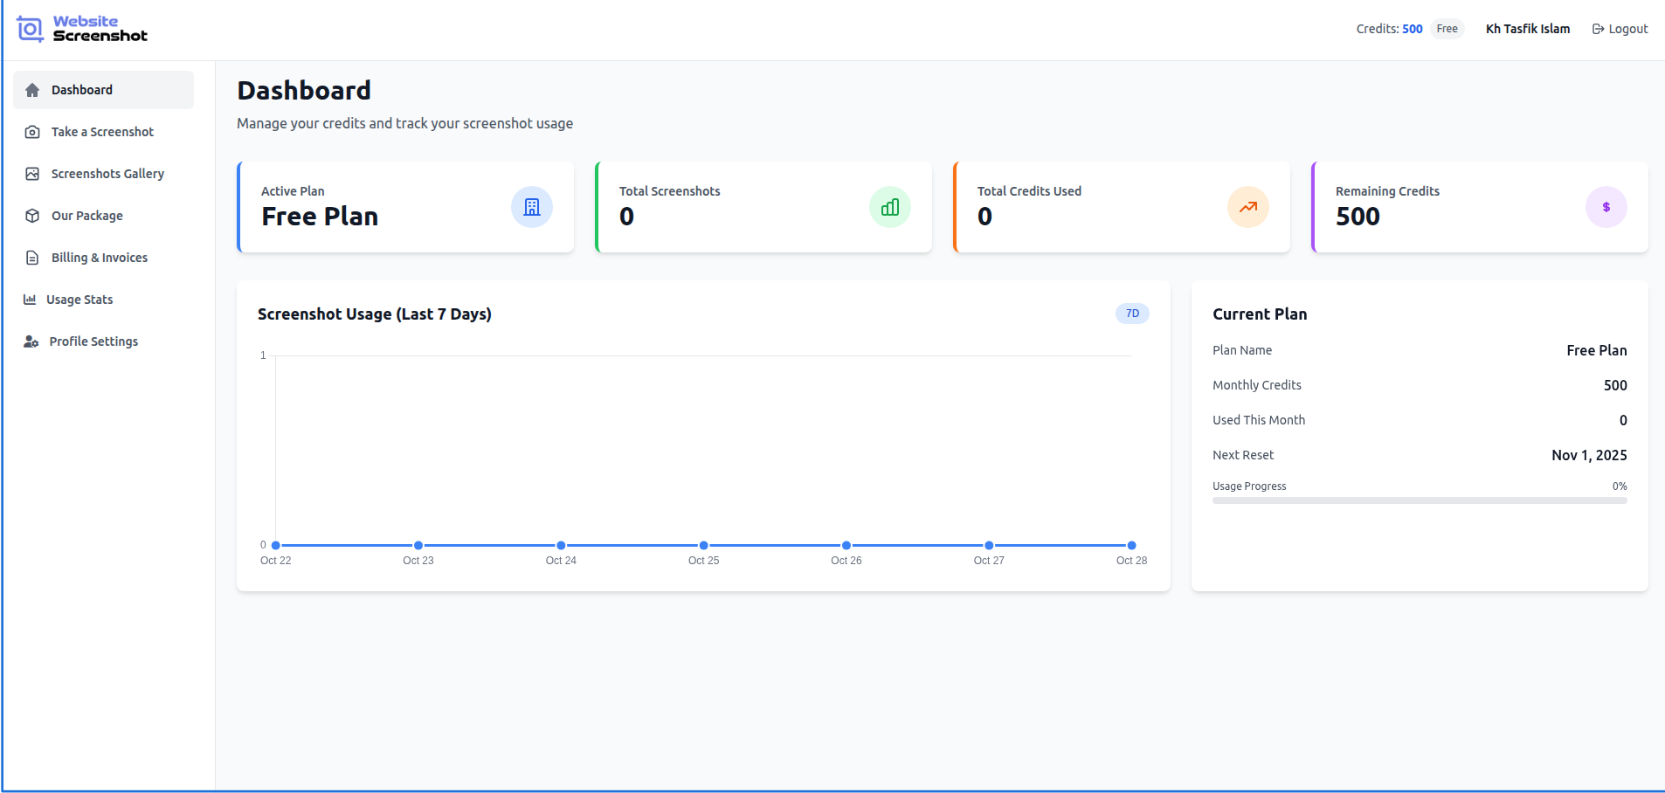Click the 500 credits count in header
The width and height of the screenshot is (1665, 793).
click(1412, 29)
